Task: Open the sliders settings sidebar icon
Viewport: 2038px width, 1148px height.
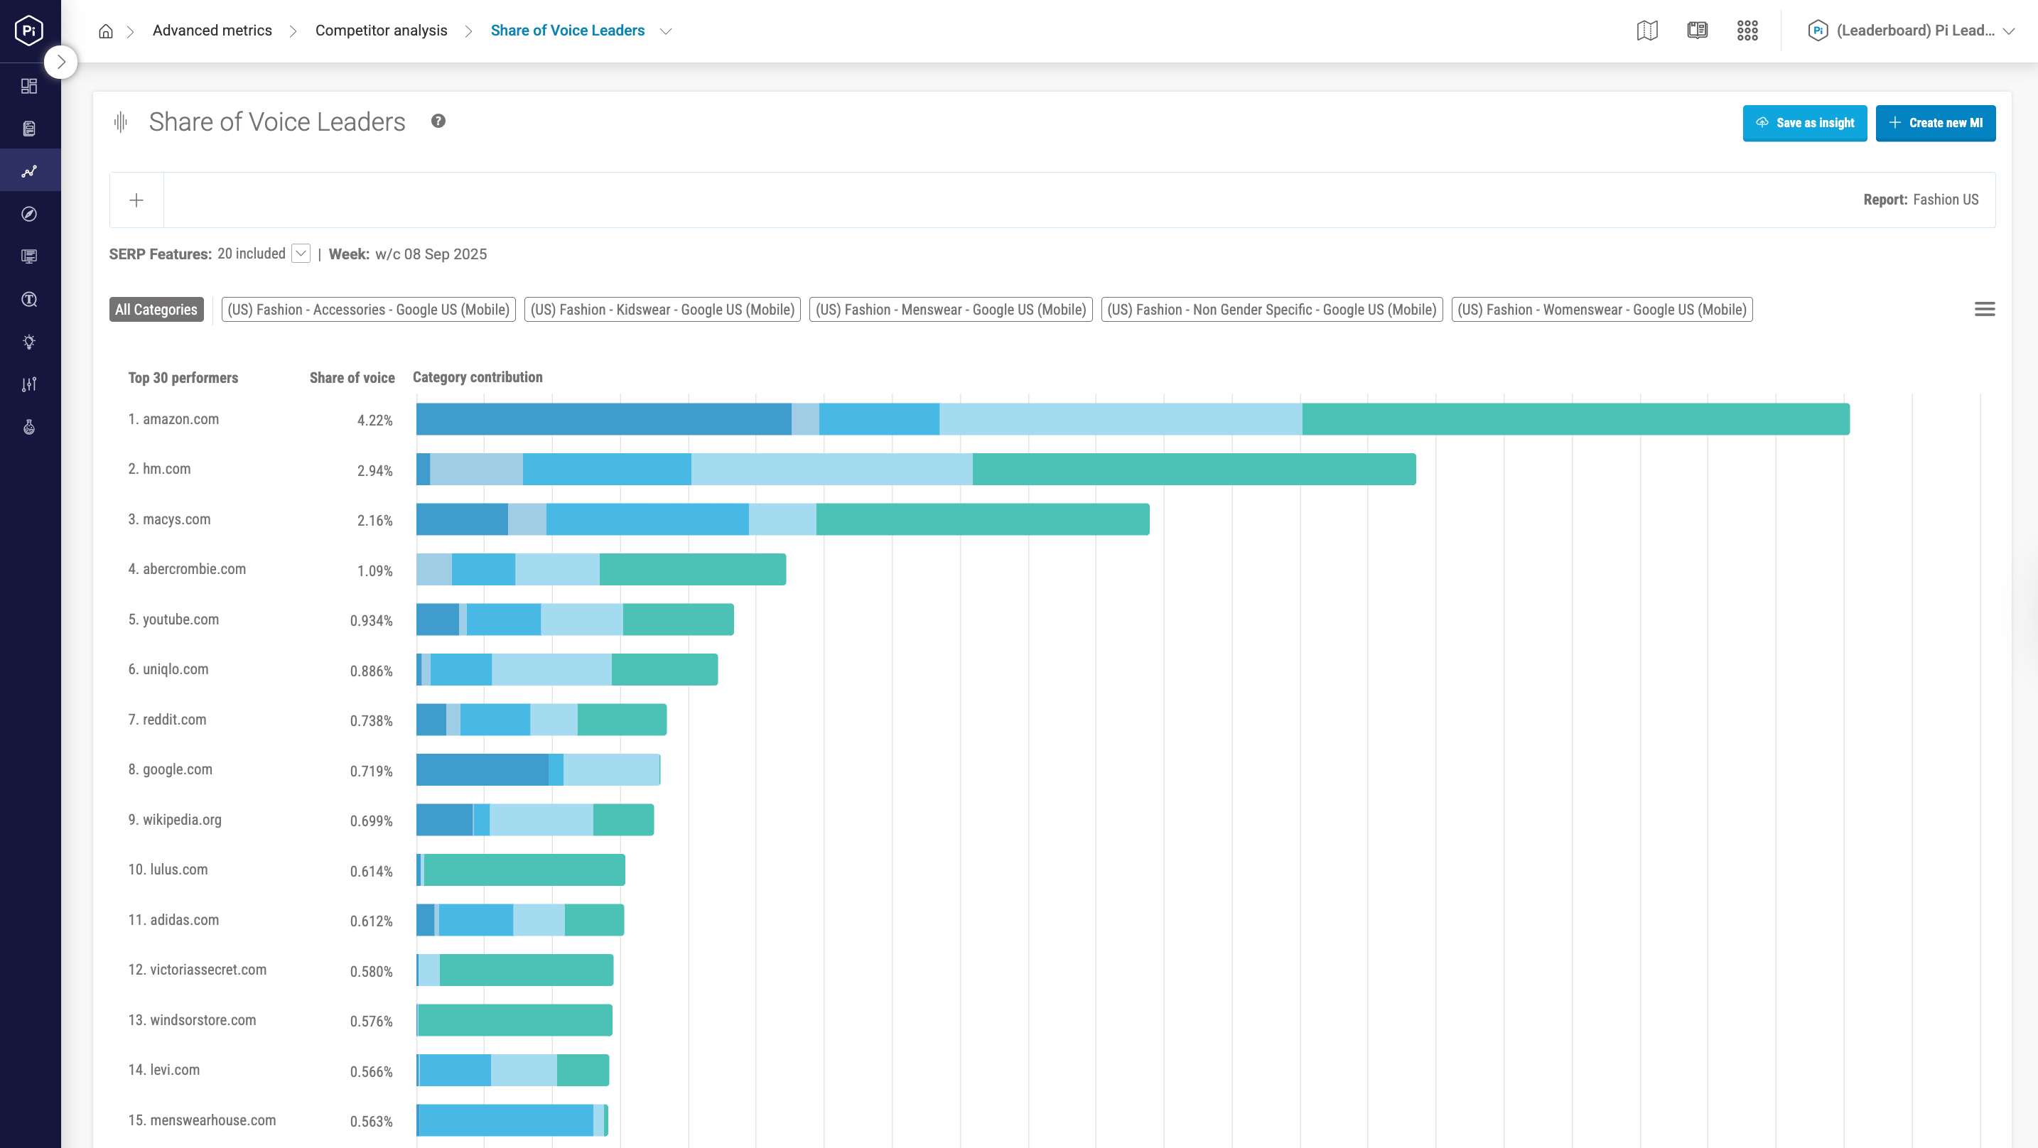Action: (29, 384)
